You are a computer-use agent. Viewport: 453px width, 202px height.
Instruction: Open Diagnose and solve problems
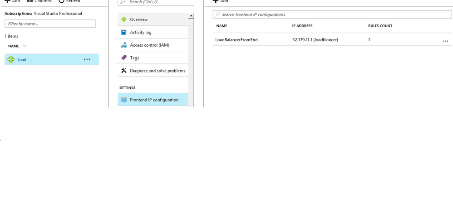point(153,71)
